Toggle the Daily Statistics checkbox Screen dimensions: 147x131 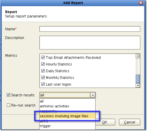pos(43,71)
